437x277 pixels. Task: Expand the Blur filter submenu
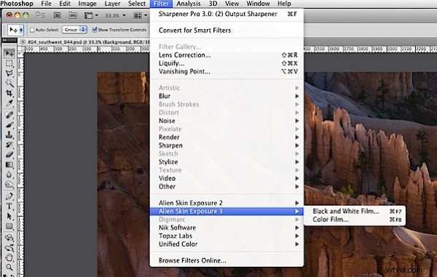[x=227, y=96]
